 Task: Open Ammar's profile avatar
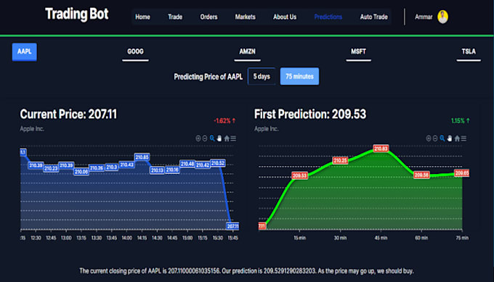[442, 17]
